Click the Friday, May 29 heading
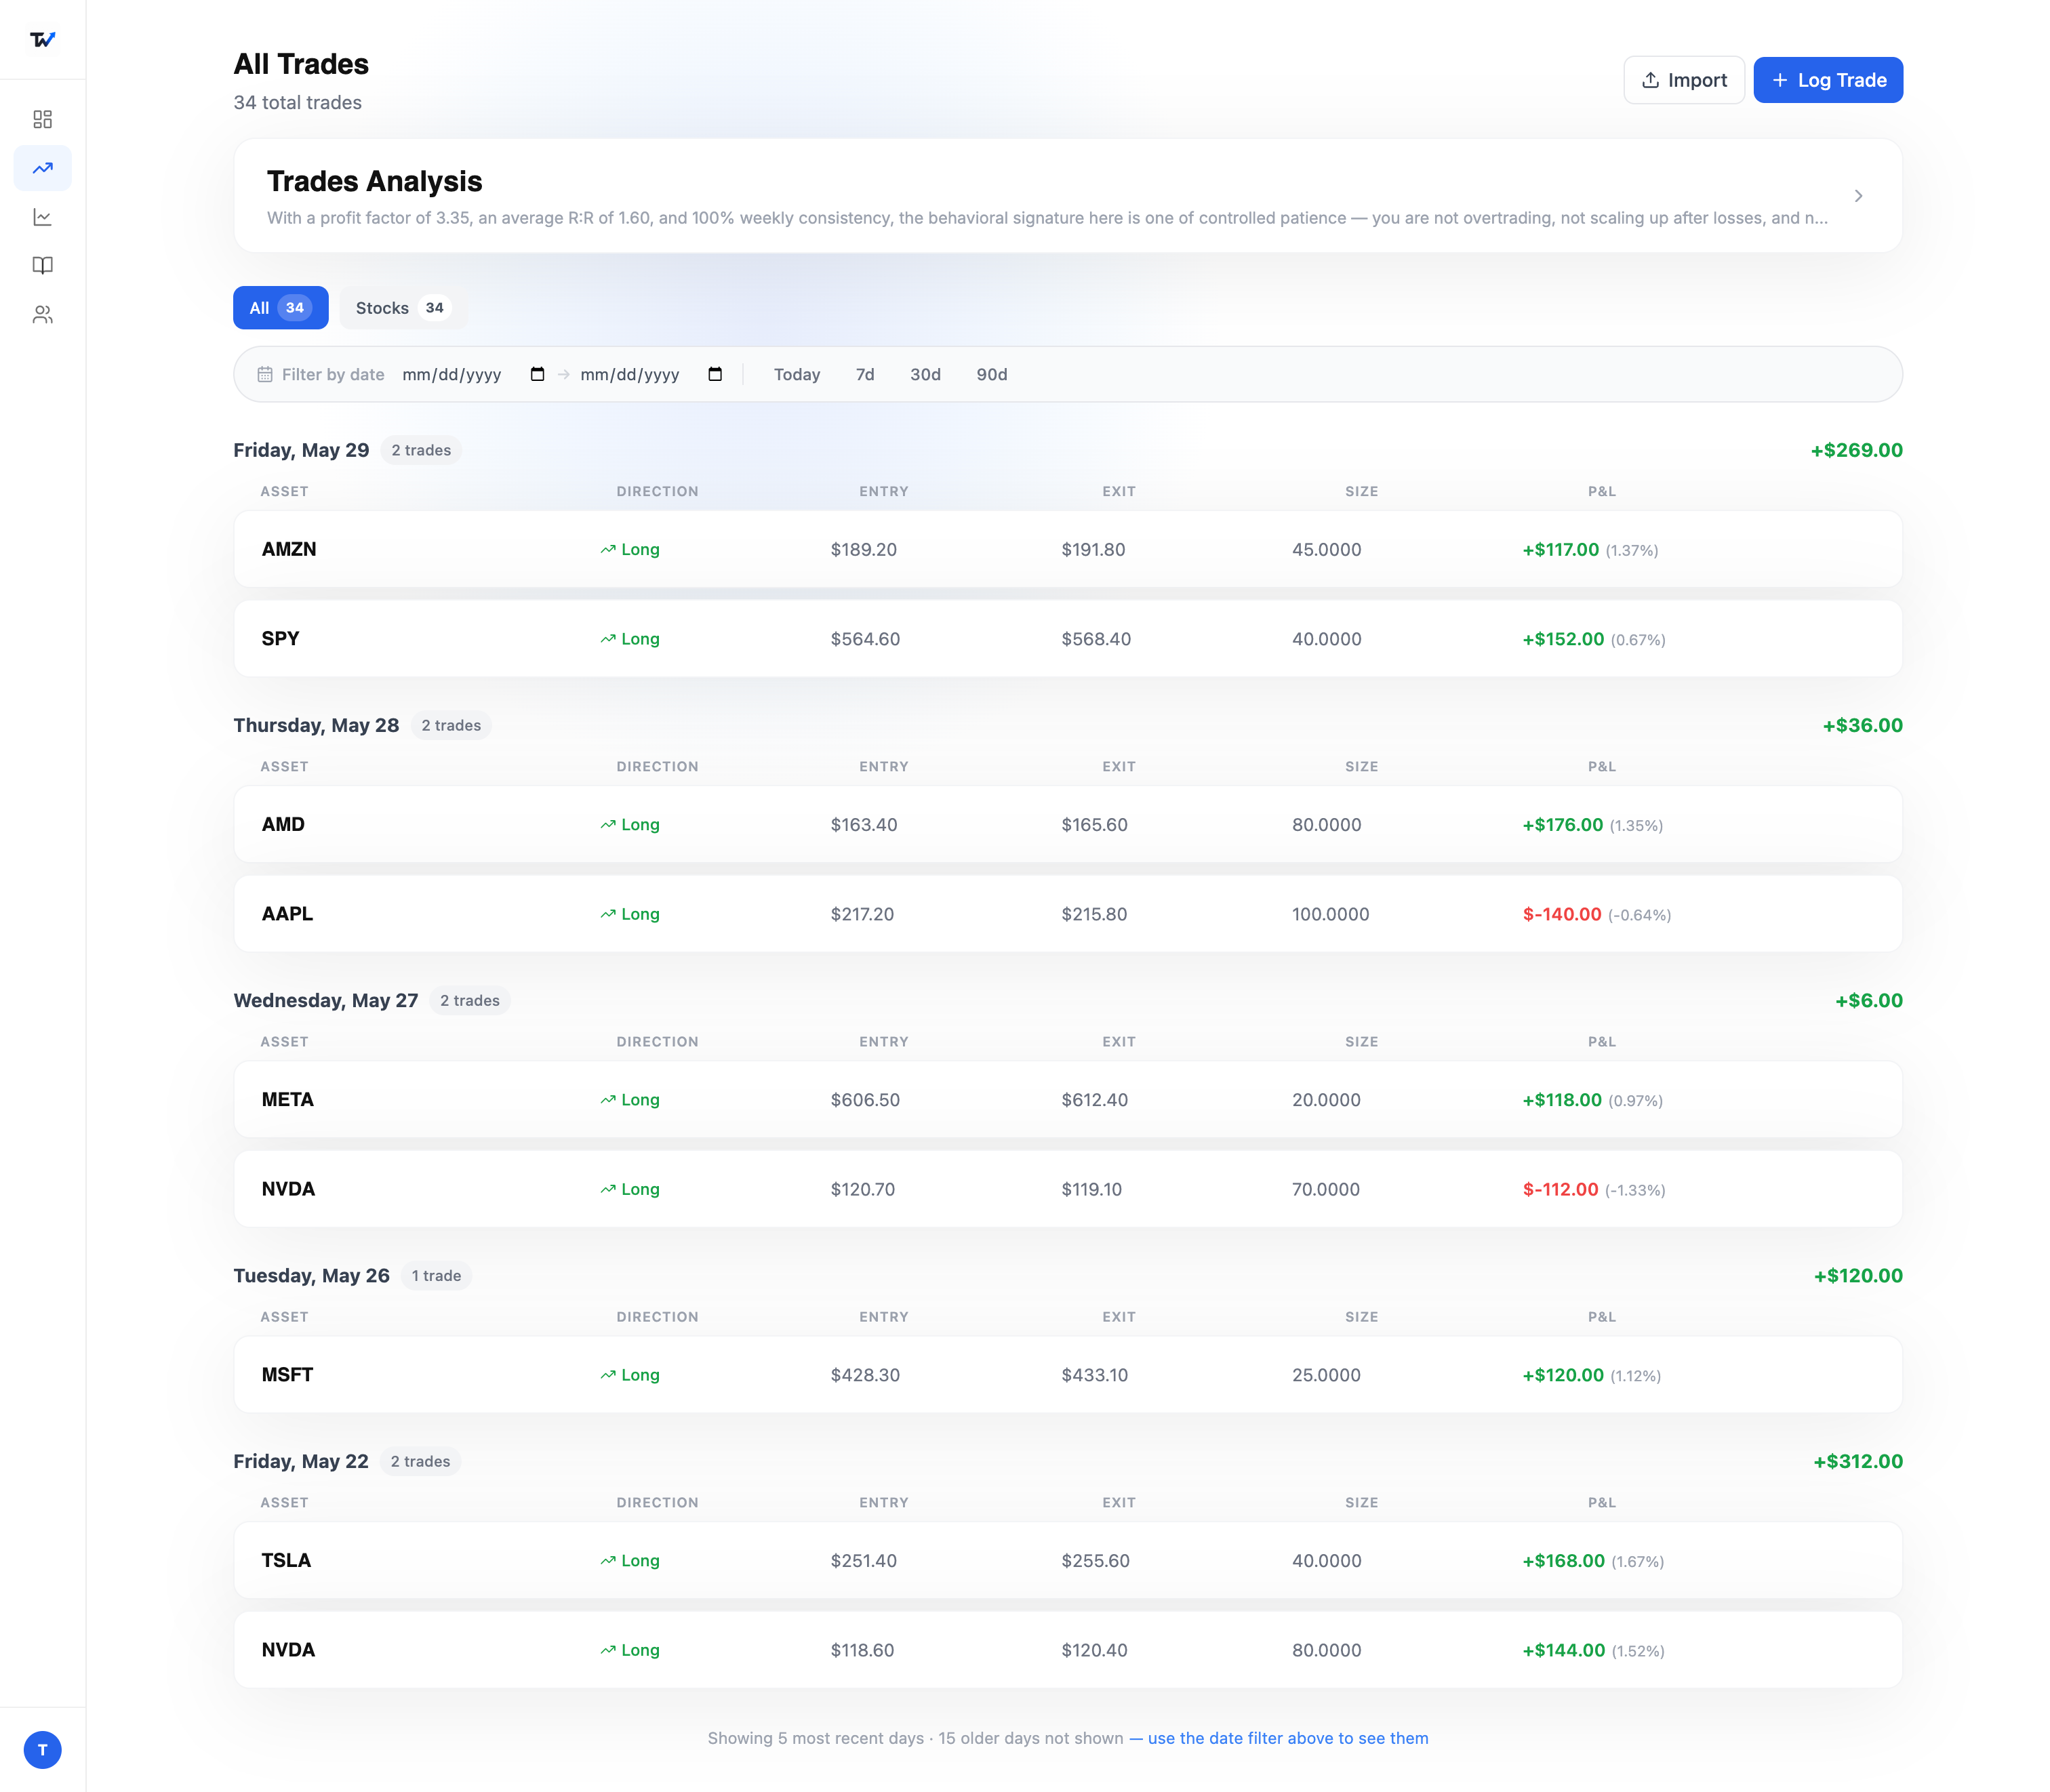Image resolution: width=2050 pixels, height=1792 pixels. [301, 450]
